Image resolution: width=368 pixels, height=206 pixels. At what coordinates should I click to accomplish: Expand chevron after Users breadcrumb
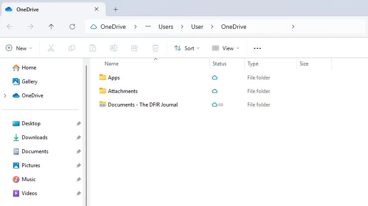click(x=182, y=27)
